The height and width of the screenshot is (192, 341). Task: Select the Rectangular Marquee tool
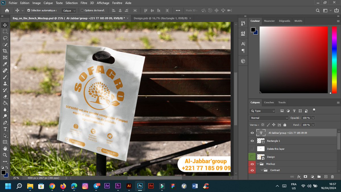[5, 31]
